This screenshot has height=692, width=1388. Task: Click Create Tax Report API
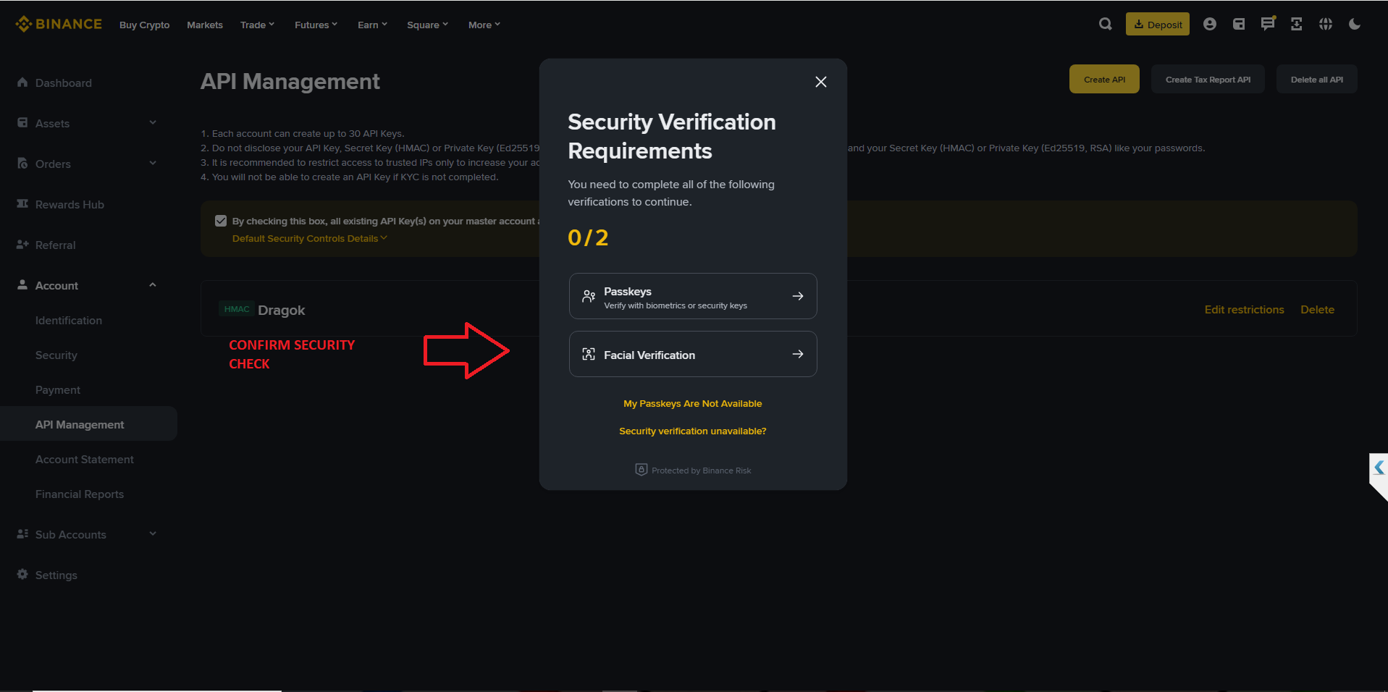tap(1208, 79)
